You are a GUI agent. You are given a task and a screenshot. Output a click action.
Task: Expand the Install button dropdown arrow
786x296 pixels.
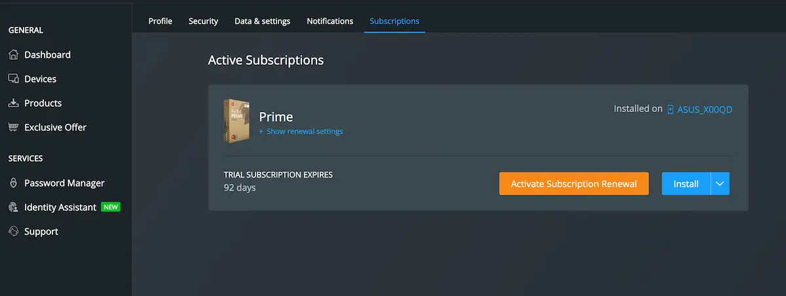720,184
